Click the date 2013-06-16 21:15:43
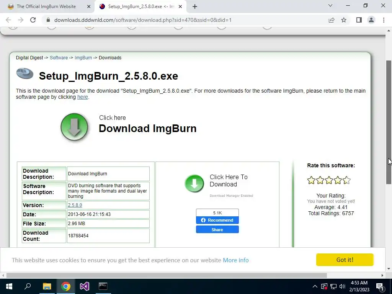The width and height of the screenshot is (392, 294). (89, 214)
